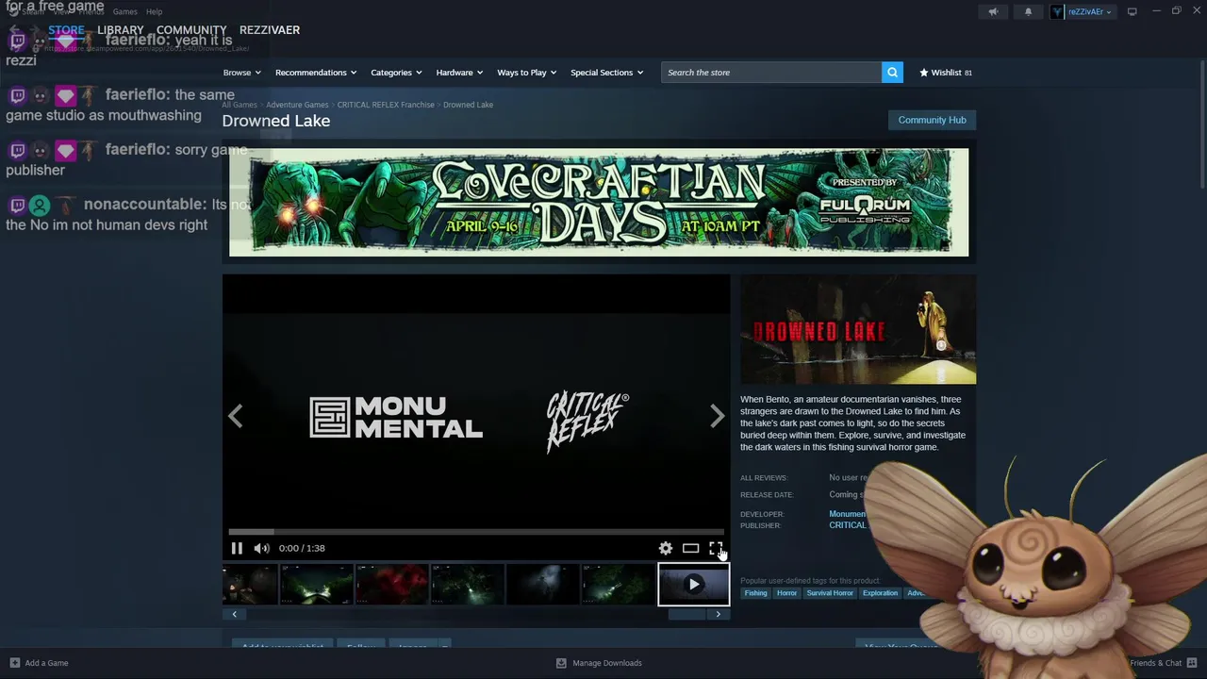1207x679 pixels.
Task: Expand the Hardware dropdown
Action: [x=459, y=73]
